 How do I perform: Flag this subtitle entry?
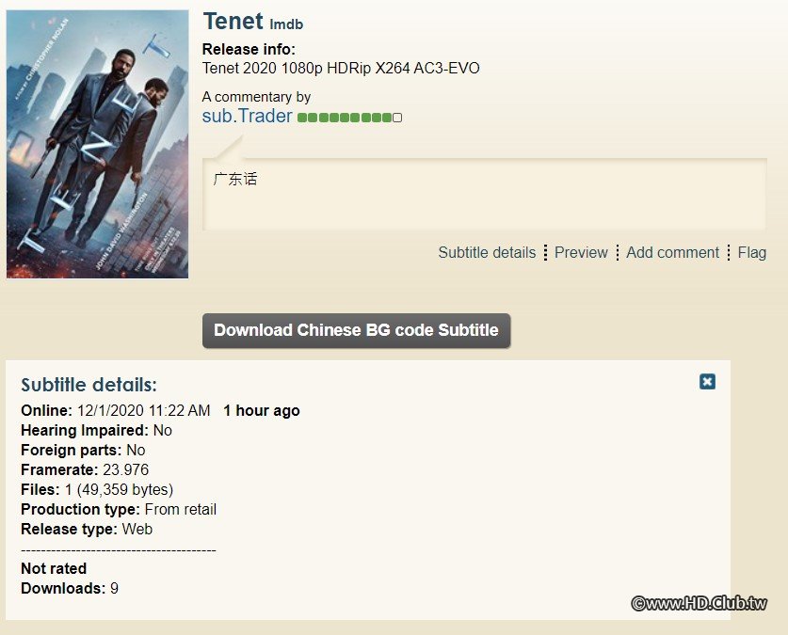click(x=751, y=252)
